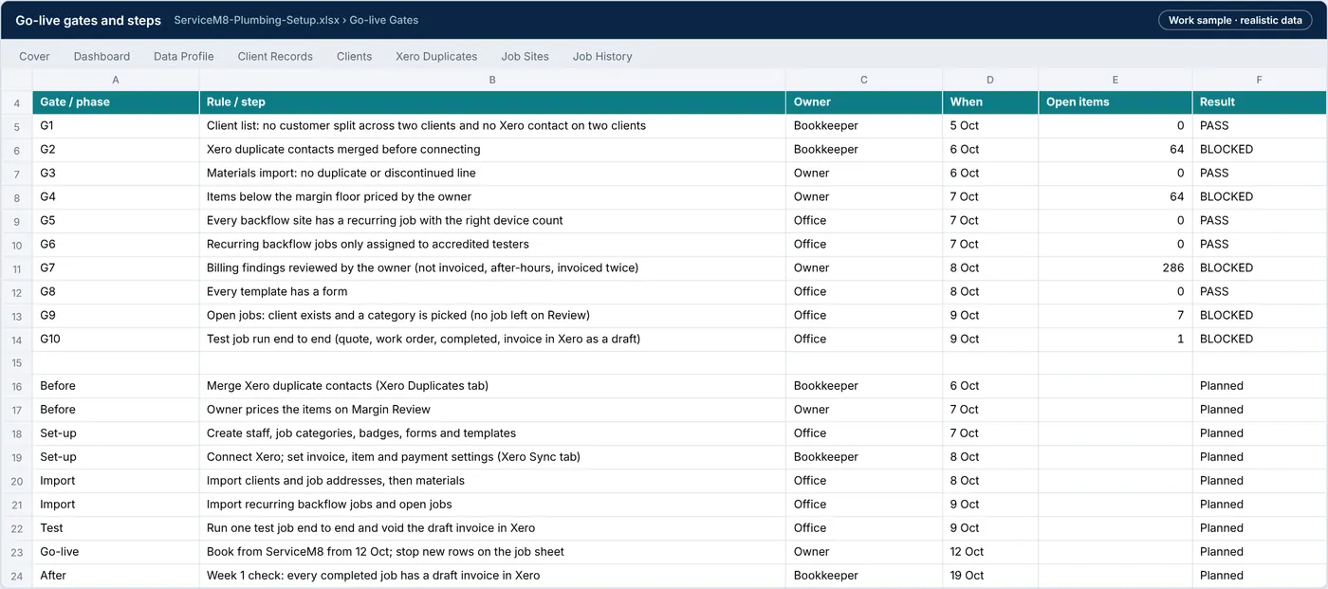Click 'Book from ServiceM8 from 12 Oct' step
This screenshot has height=589, width=1328.
tap(492, 552)
